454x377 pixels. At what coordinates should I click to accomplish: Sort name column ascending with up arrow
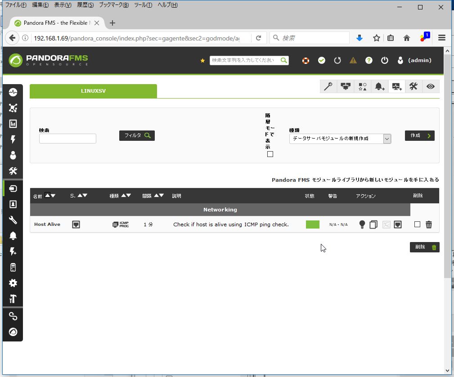[48, 195]
